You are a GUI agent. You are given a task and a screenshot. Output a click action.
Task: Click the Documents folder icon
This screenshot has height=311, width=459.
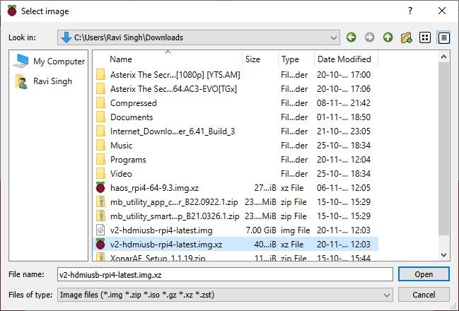(100, 117)
